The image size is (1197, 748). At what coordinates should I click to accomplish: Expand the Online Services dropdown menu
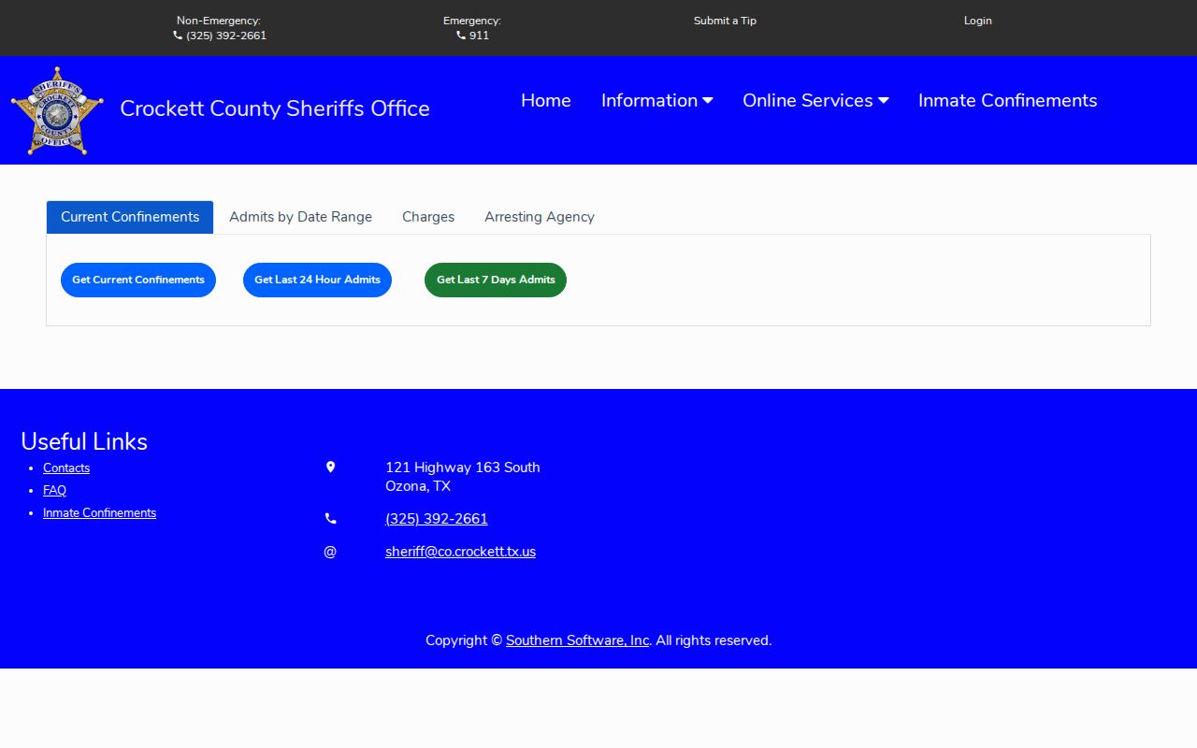coord(815,101)
